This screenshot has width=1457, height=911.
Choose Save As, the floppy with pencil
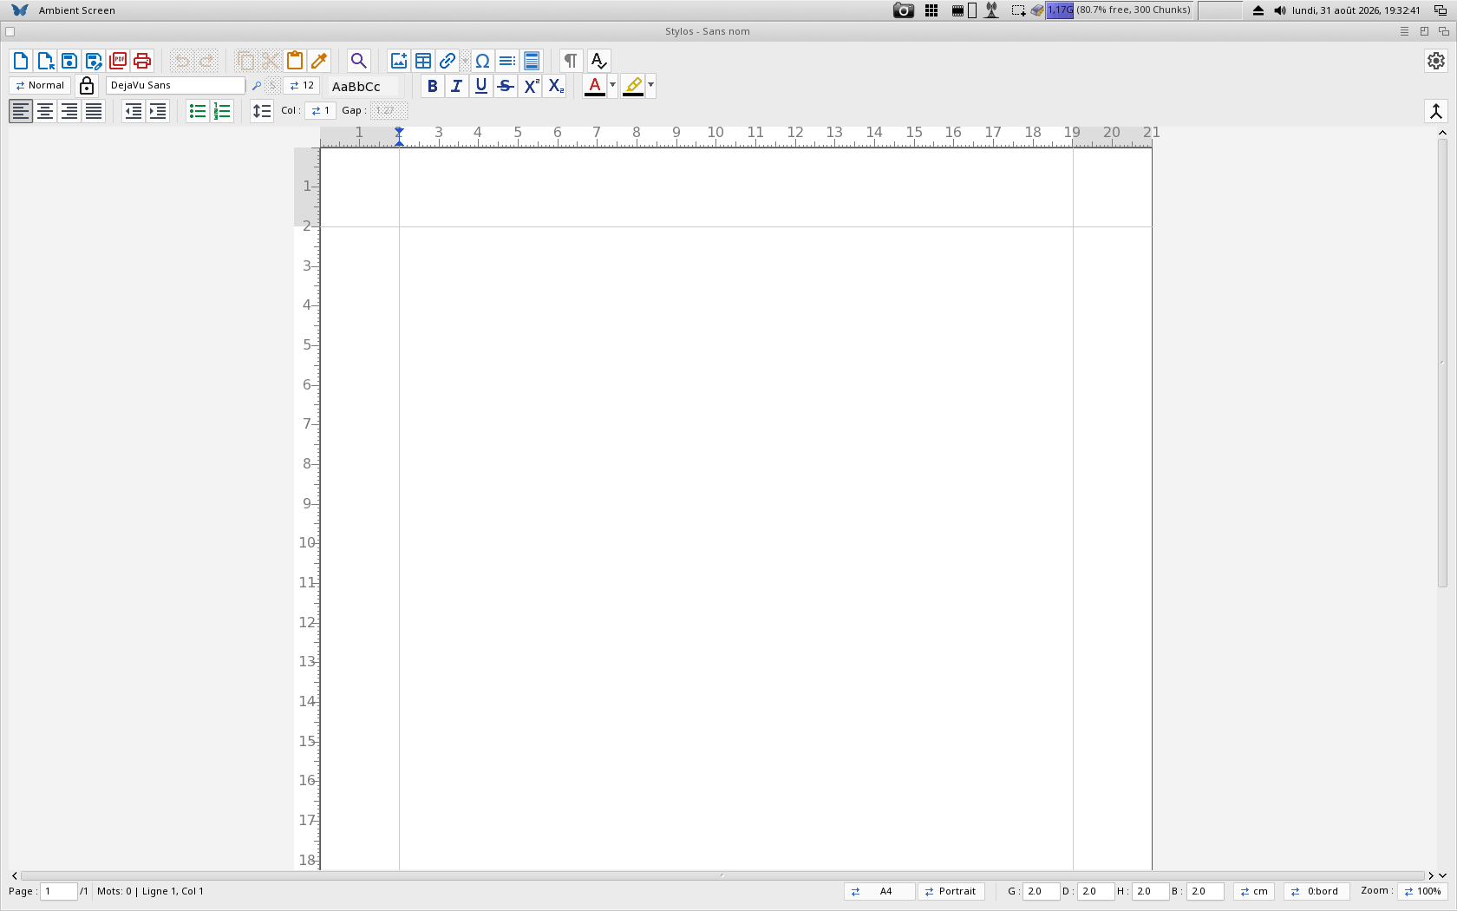[94, 61]
